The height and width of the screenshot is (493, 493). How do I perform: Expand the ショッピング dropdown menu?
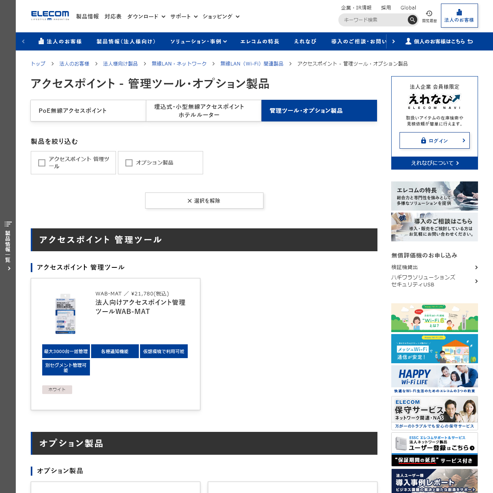[x=221, y=17]
